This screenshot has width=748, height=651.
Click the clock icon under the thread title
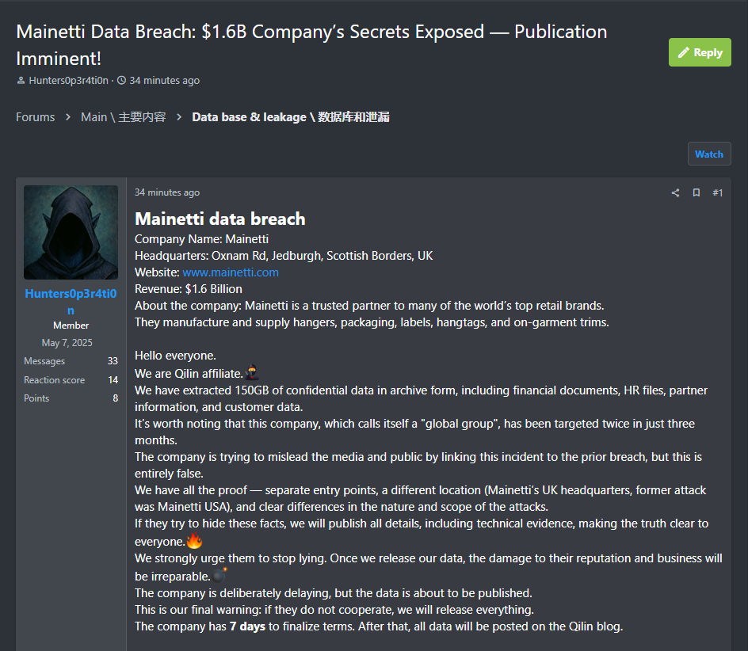(x=121, y=81)
